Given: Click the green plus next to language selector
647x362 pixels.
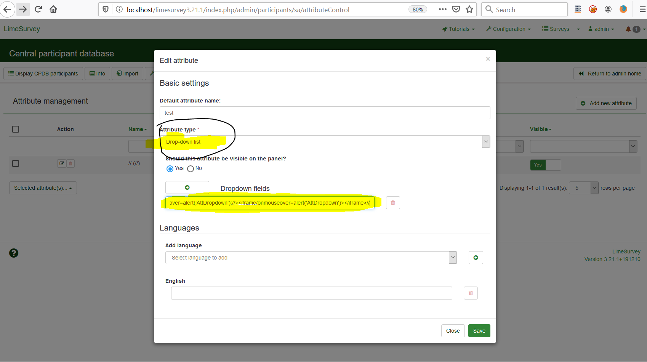Looking at the screenshot, I should (x=476, y=258).
